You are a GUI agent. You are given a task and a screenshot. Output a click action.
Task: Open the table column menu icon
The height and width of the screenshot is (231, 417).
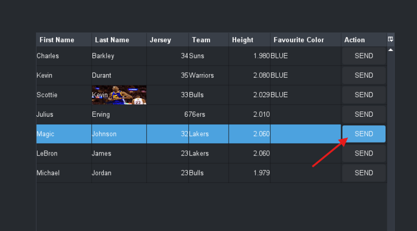pyautogui.click(x=391, y=39)
